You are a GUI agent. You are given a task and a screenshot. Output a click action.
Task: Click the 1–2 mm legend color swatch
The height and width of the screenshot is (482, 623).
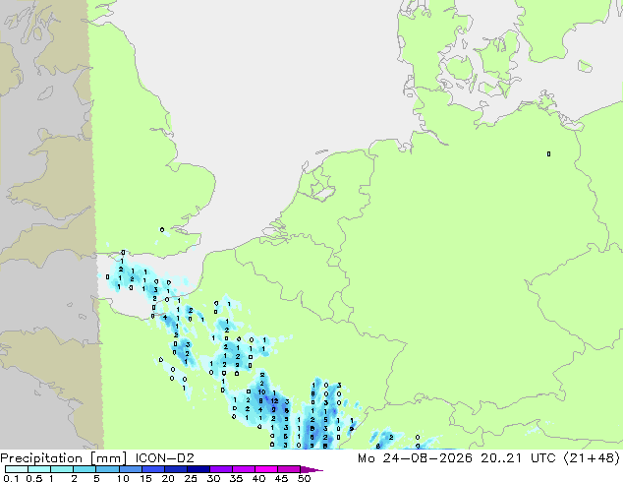click(62, 469)
